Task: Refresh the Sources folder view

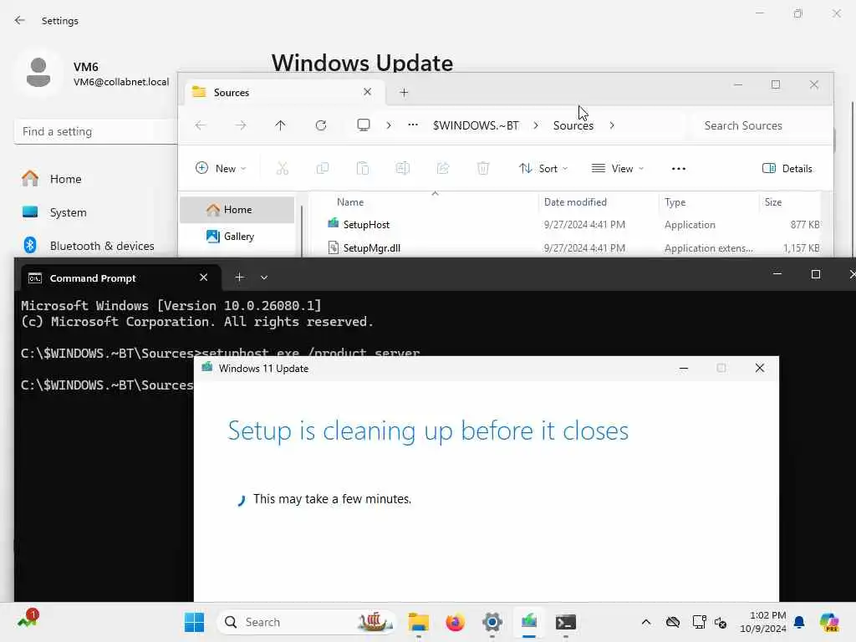Action: 321,125
